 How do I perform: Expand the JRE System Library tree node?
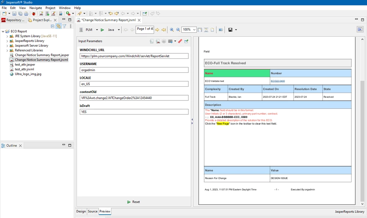click(7, 36)
